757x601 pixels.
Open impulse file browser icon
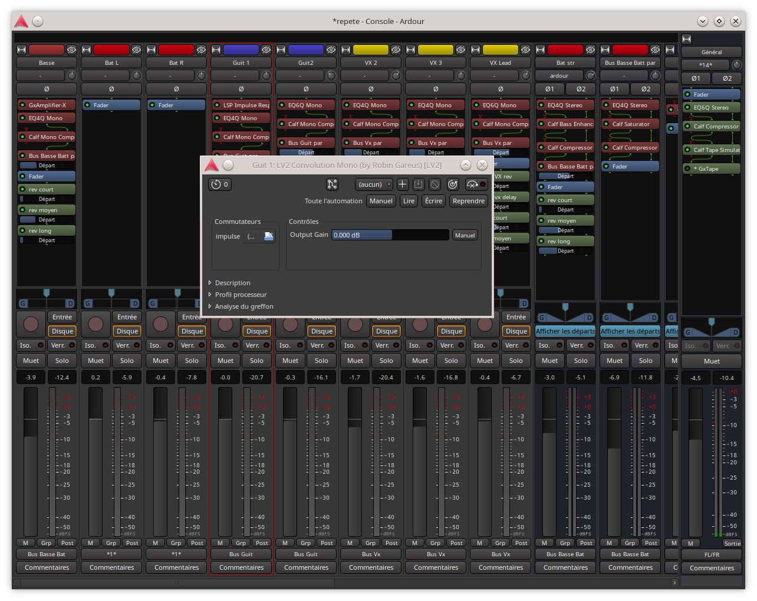[x=269, y=236]
